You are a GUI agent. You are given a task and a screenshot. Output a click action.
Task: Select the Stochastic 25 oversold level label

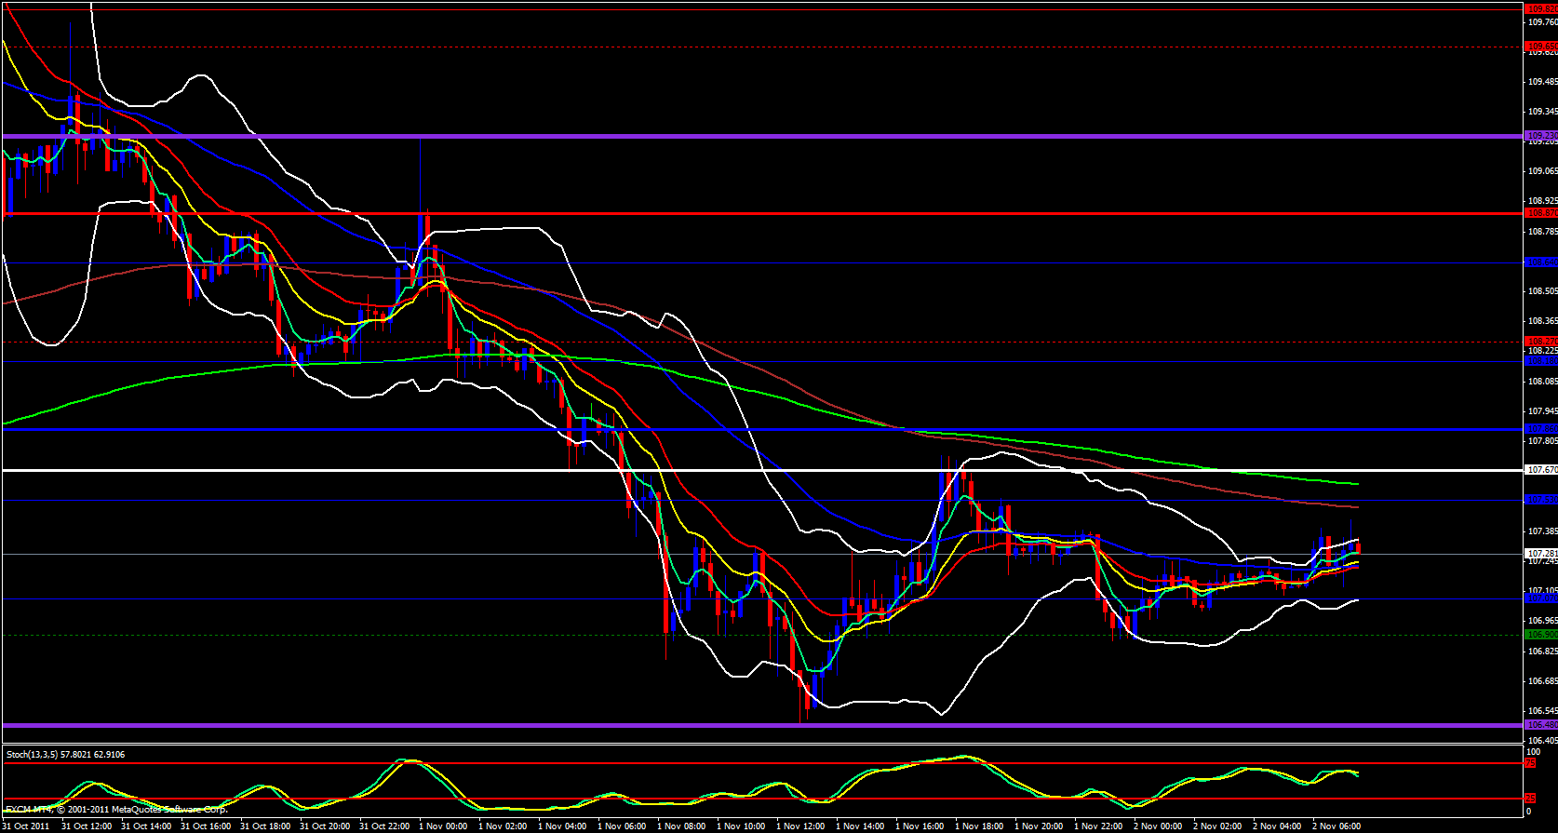pyautogui.click(x=1529, y=799)
